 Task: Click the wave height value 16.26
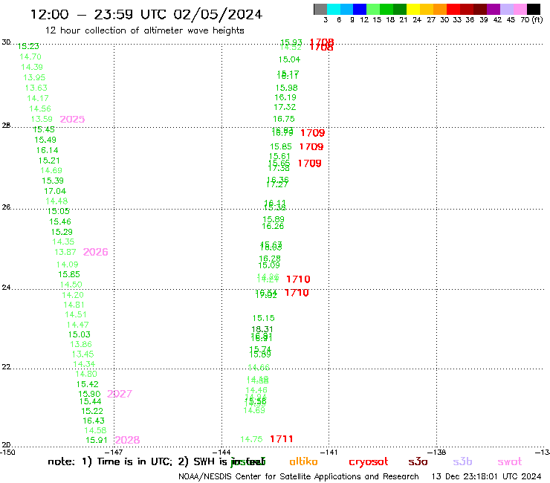click(273, 226)
